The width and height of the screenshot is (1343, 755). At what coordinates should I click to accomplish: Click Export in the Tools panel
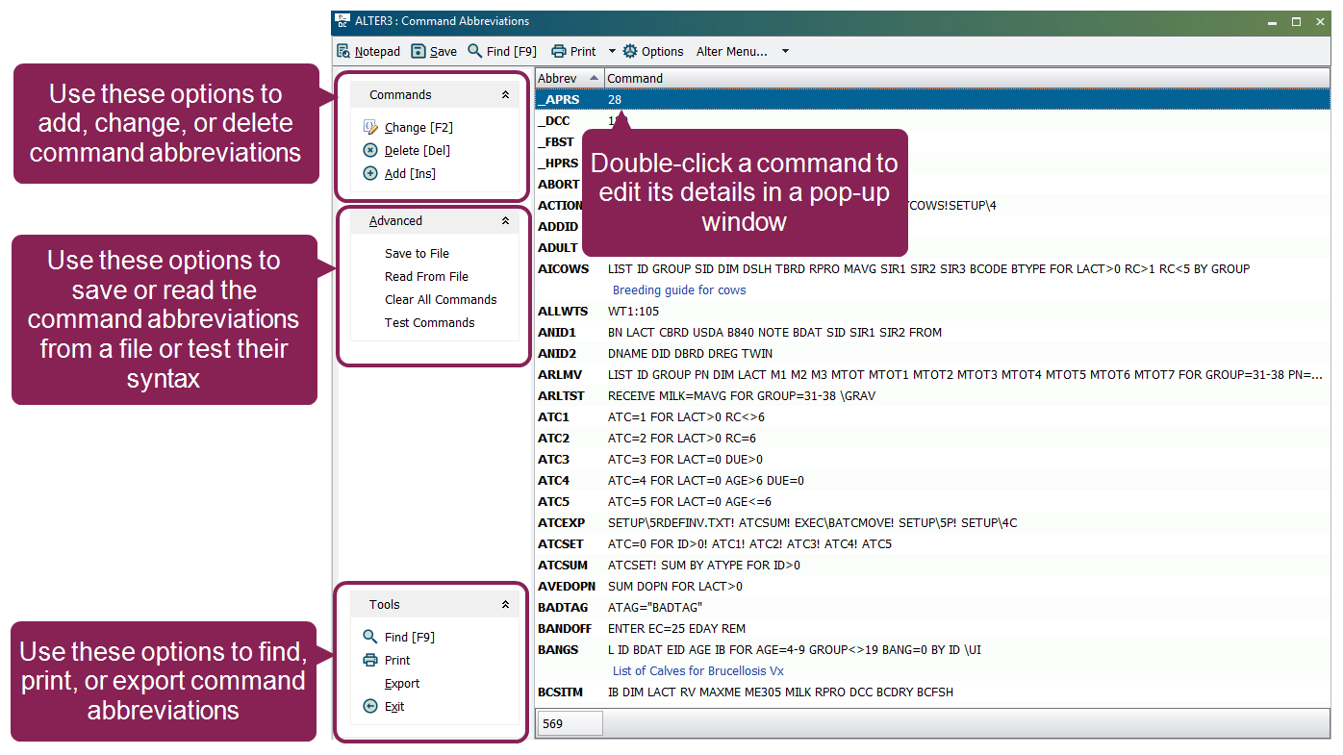pos(402,683)
